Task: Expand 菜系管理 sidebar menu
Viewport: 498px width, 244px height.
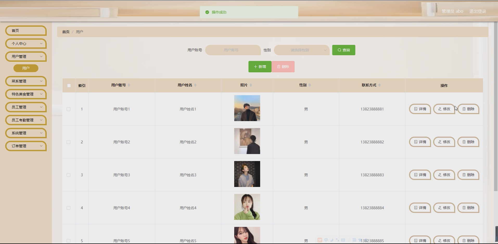Action: click(x=26, y=81)
